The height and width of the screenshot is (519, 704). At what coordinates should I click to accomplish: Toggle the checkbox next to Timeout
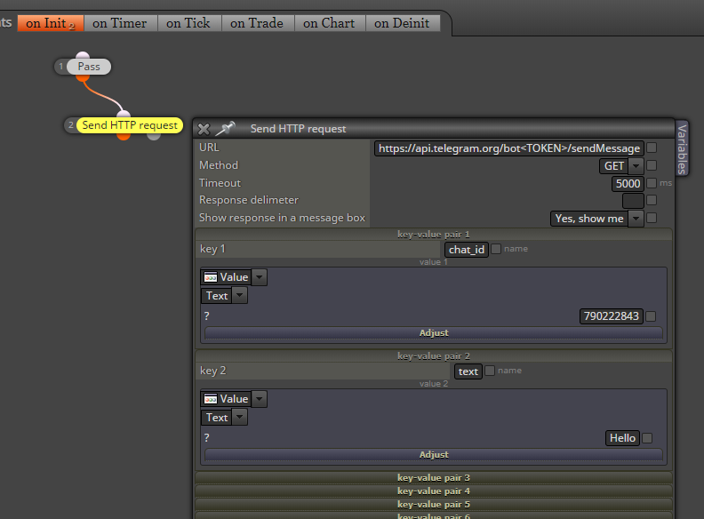(652, 183)
